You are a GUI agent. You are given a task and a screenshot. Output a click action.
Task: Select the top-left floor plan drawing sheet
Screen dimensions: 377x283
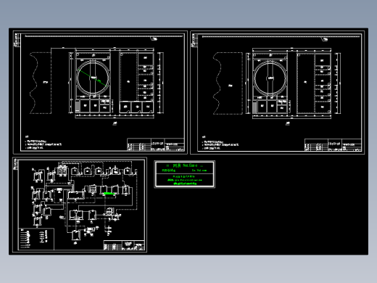[100, 92]
